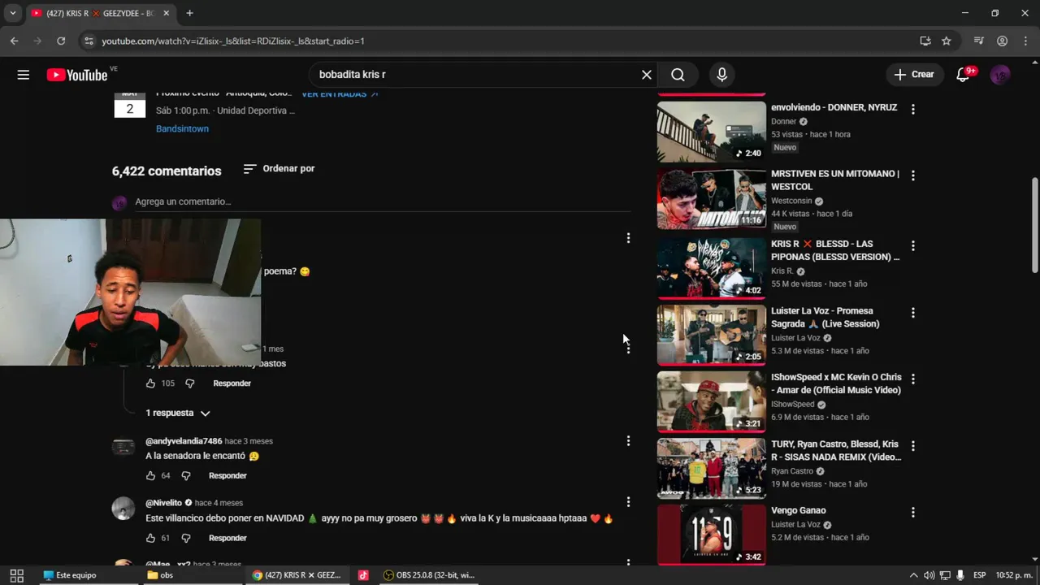1040x585 pixels.
Task: Open the volume icon in system tray
Action: click(x=929, y=575)
